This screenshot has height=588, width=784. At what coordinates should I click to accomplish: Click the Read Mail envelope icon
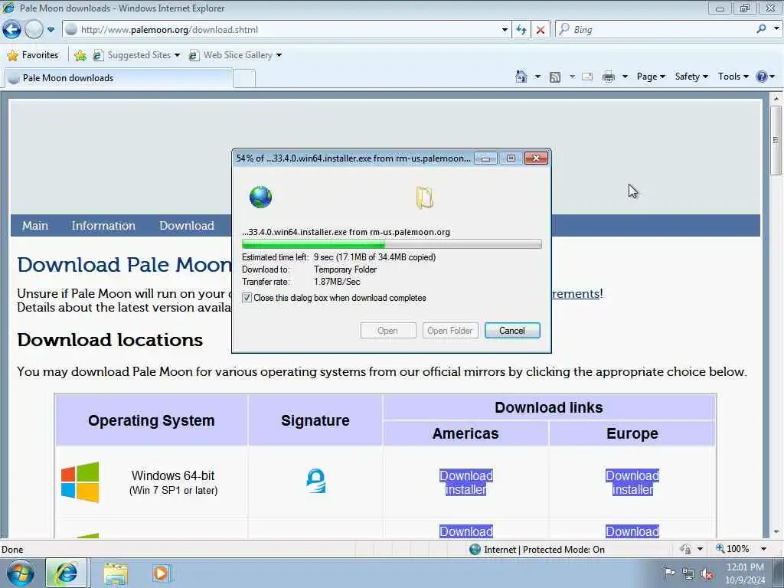coord(587,77)
